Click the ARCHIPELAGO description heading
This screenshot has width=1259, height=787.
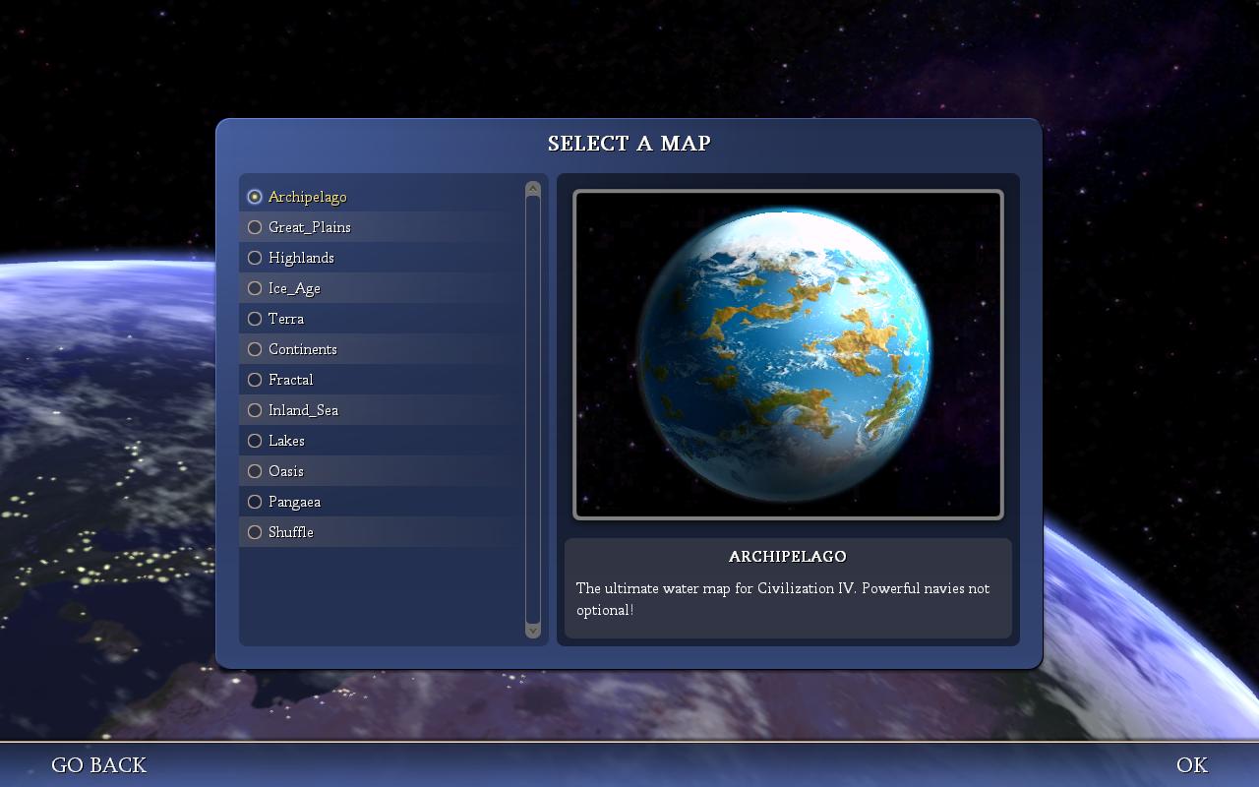(x=788, y=556)
